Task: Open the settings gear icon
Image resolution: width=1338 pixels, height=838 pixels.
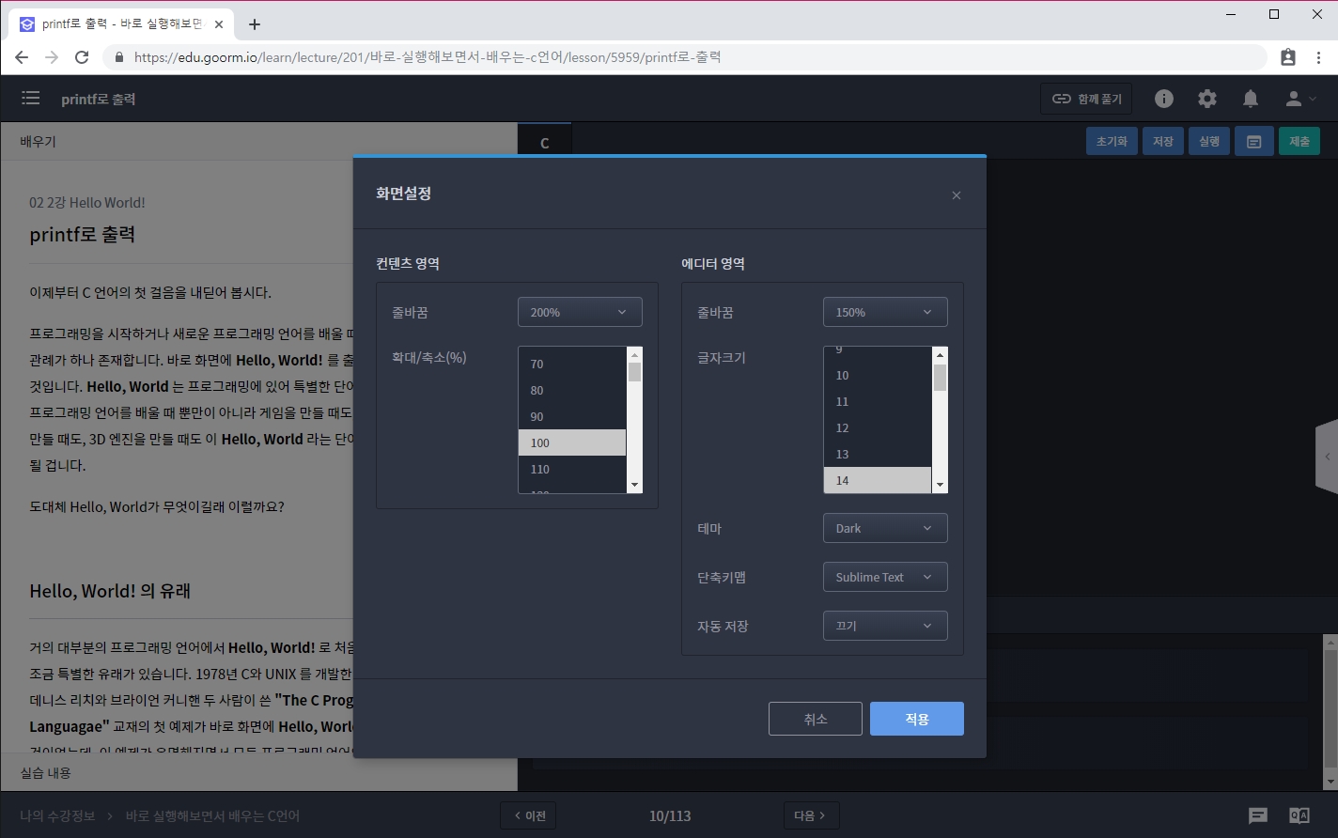Action: click(x=1207, y=99)
